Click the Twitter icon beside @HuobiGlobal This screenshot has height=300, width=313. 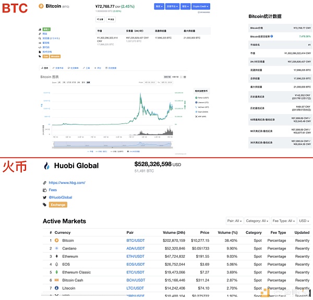tap(44, 197)
